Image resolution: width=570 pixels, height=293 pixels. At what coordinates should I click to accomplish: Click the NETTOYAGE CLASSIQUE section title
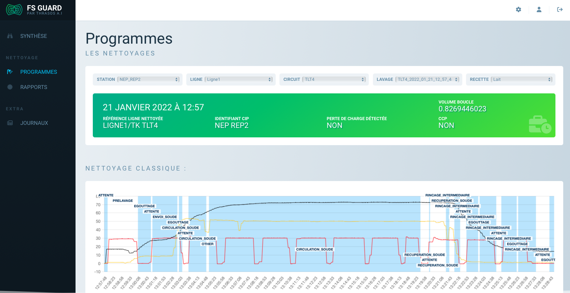pos(136,168)
